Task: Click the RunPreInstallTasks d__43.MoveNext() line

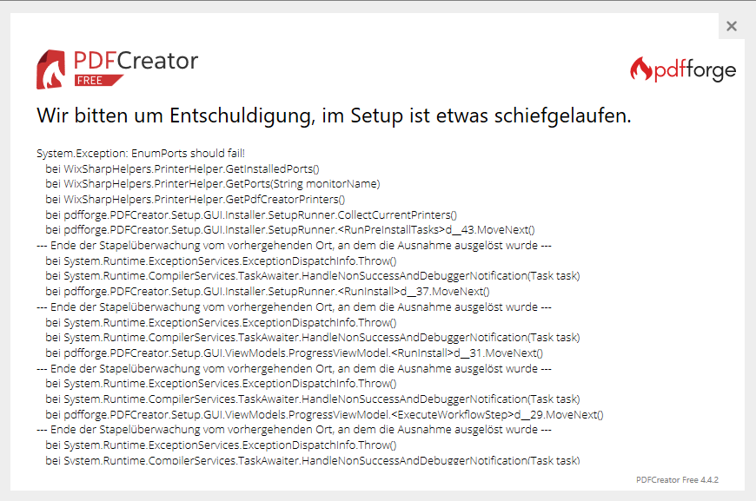Action: coord(290,230)
